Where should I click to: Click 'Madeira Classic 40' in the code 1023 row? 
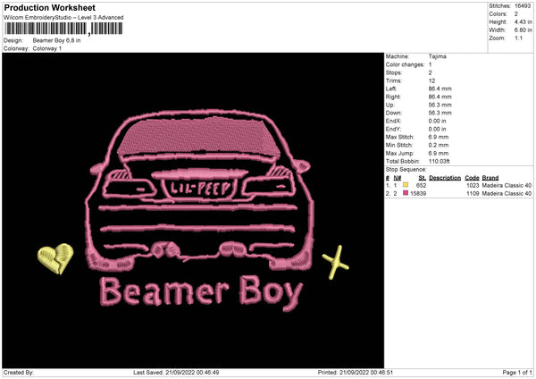tap(507, 185)
